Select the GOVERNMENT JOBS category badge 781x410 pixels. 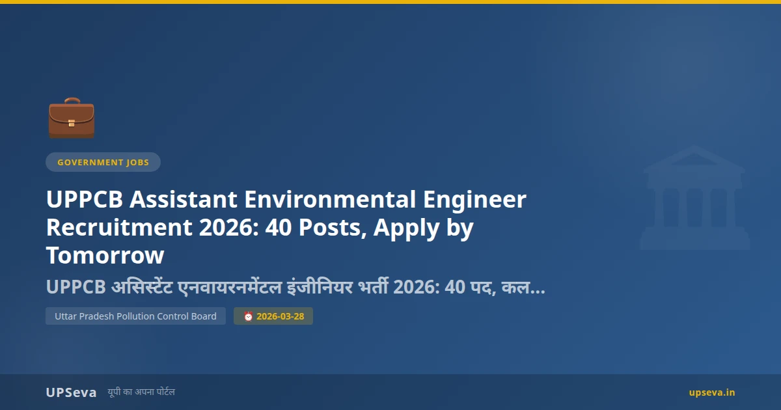[x=103, y=162]
